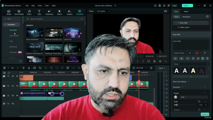This screenshot has height=120, width=213.
Task: Click the player volume speaker icon
Action: tap(160, 61)
